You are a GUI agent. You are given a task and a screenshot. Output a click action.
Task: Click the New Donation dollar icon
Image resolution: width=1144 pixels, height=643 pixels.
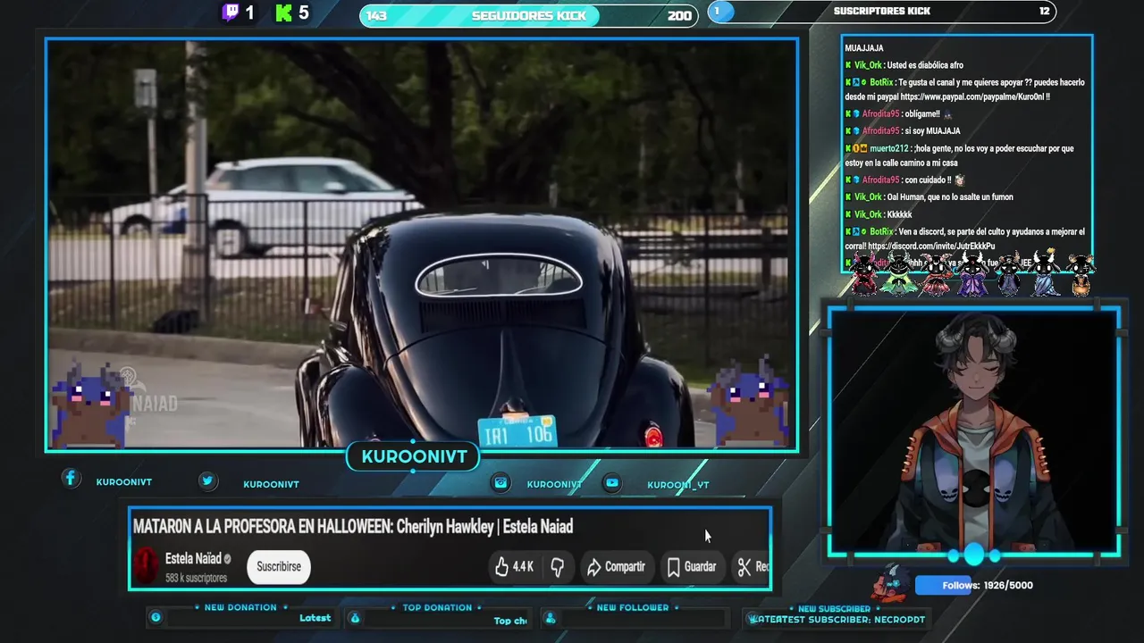(156, 617)
